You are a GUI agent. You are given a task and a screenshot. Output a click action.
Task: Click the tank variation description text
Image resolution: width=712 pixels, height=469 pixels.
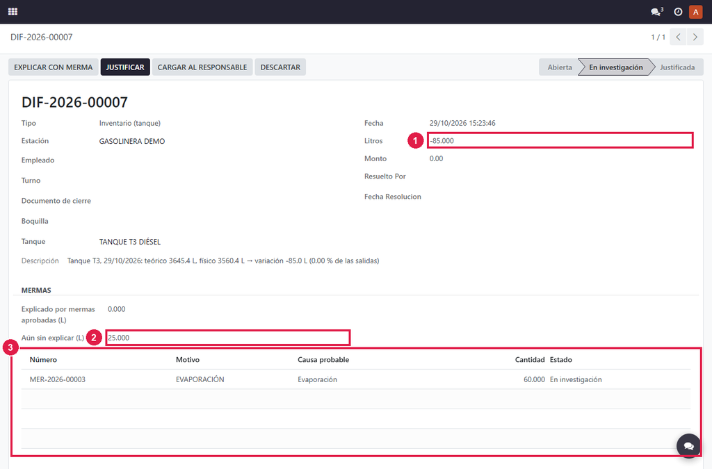[x=223, y=261]
